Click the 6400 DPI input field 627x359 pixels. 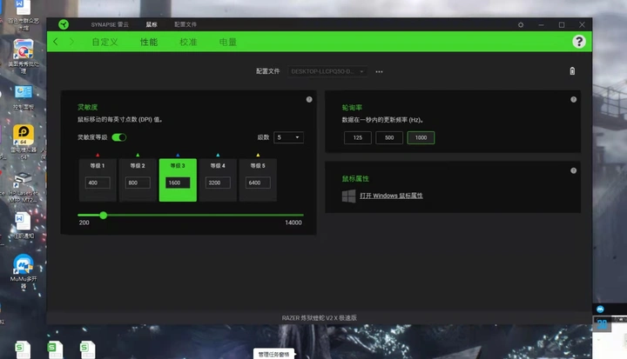click(258, 183)
